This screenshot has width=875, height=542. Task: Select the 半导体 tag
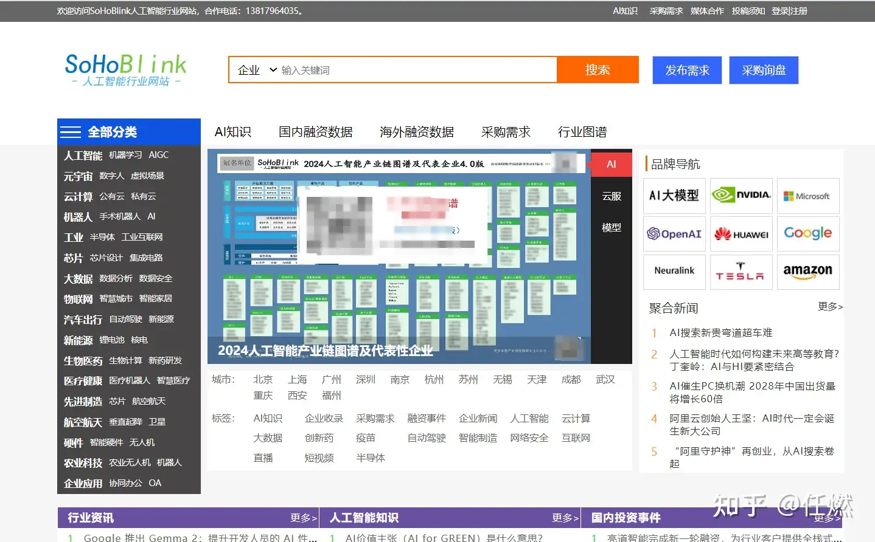tap(371, 458)
